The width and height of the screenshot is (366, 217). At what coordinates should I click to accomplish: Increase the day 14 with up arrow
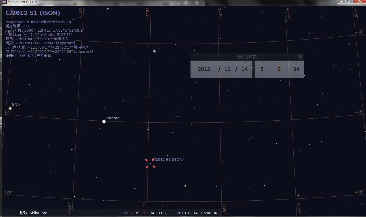[244, 63]
